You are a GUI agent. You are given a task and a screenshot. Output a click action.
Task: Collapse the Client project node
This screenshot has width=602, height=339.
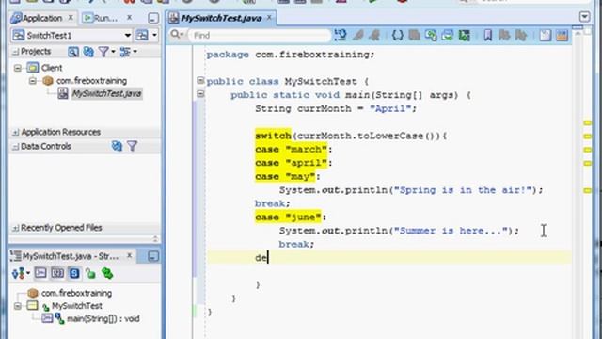pos(18,68)
